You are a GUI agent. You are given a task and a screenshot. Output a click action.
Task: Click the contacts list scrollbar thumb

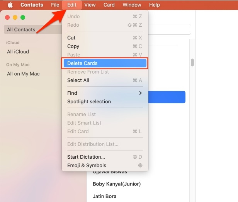192,62
